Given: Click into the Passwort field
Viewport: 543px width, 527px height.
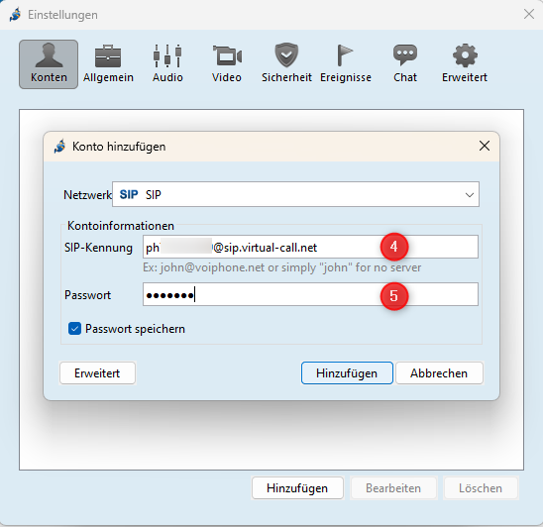Looking at the screenshot, I should point(310,294).
